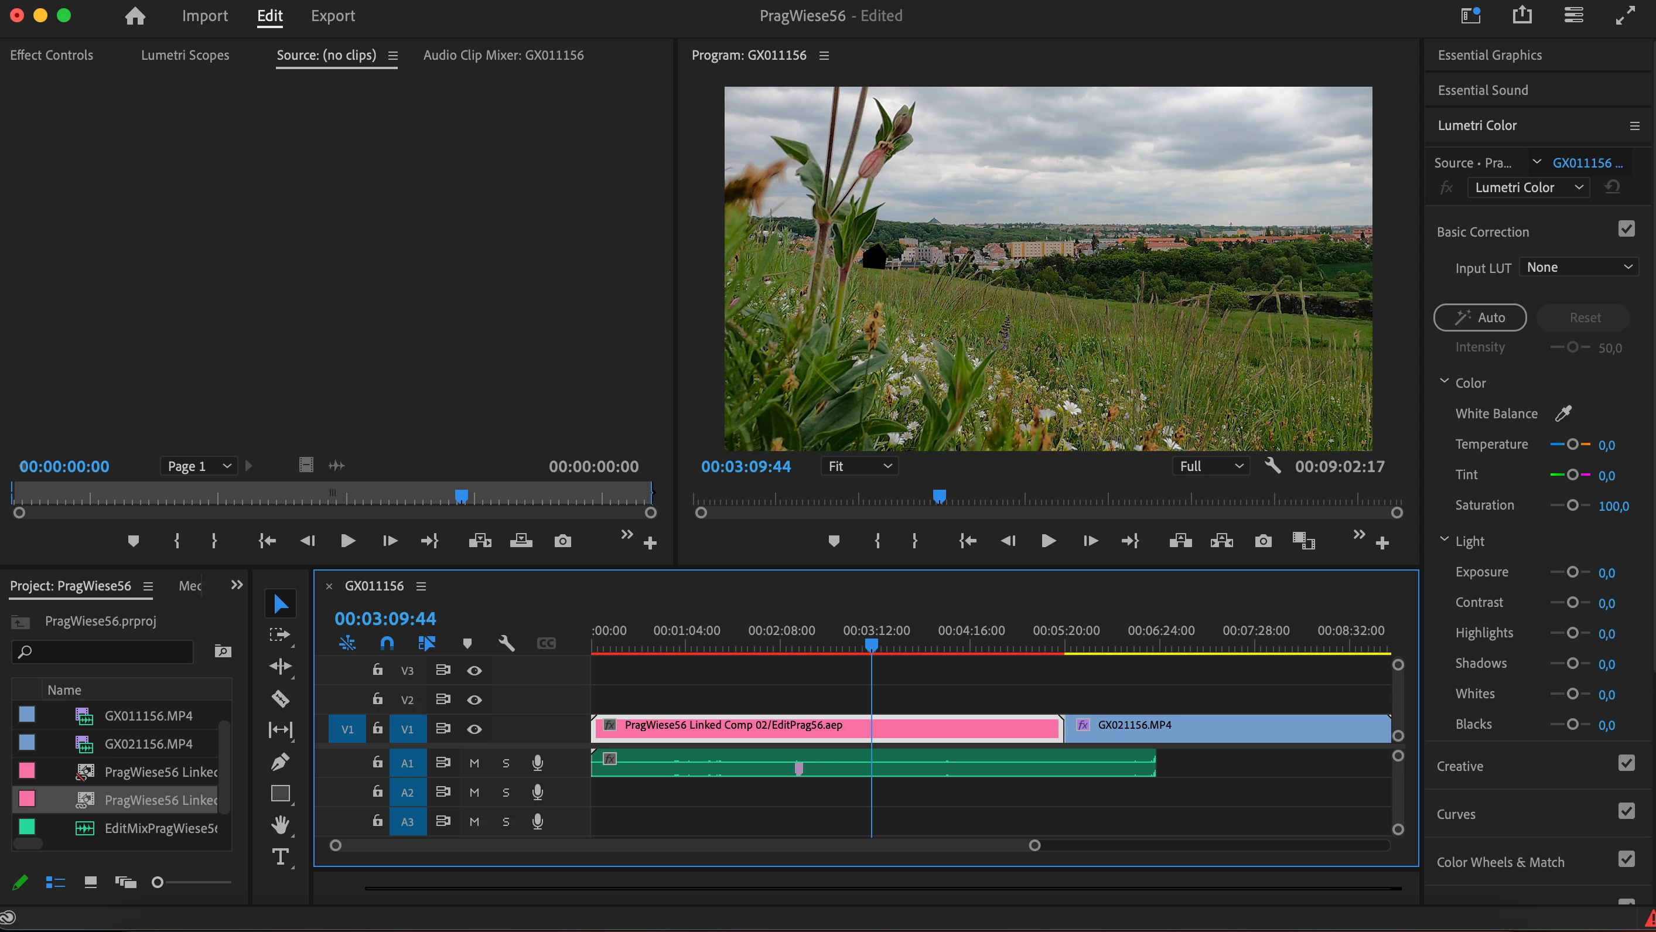This screenshot has height=932, width=1656.
Task: Open the Lumetri Scopes panel tab
Action: (x=185, y=55)
